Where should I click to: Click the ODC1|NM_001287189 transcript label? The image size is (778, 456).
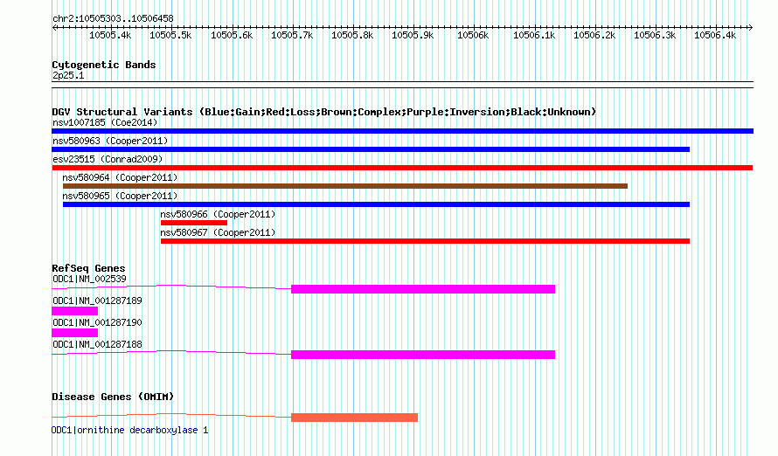(x=97, y=301)
